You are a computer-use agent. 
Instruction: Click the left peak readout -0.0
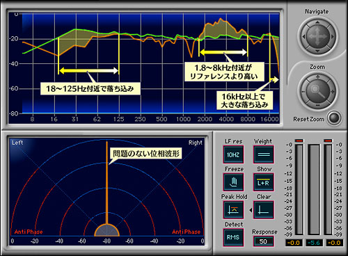pos(294,243)
